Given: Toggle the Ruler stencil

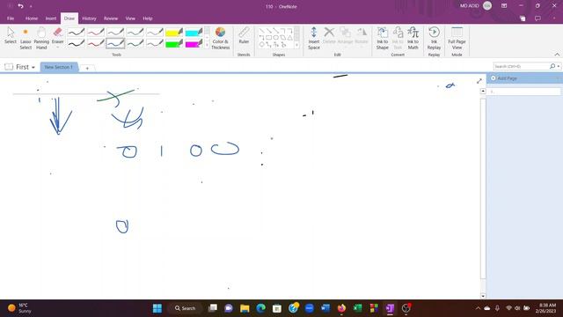Looking at the screenshot, I should pos(244,35).
